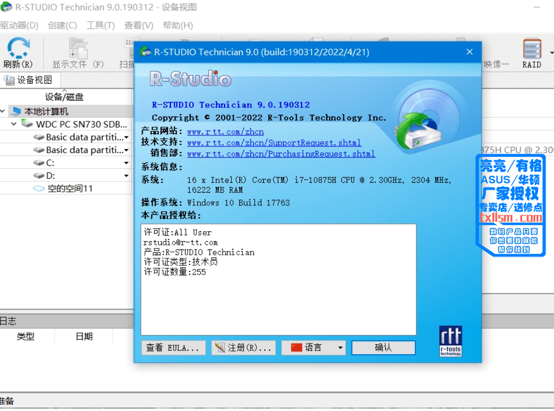Open dropdown arrow for second Basic data partition
554x411 pixels.
point(126,151)
